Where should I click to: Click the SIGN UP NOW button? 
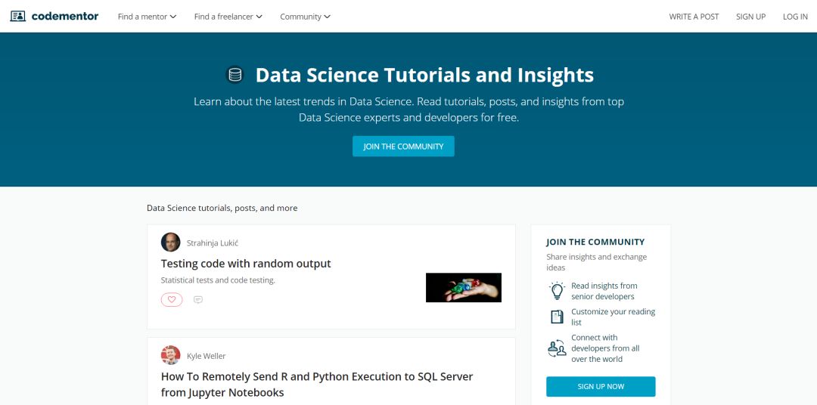[x=601, y=386]
